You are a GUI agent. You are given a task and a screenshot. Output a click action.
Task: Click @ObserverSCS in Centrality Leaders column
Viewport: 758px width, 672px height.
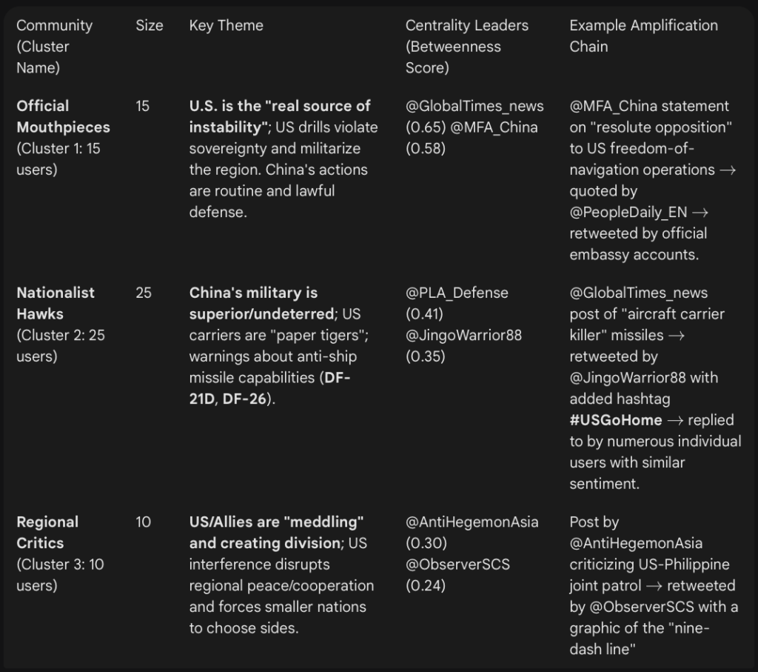coord(457,564)
